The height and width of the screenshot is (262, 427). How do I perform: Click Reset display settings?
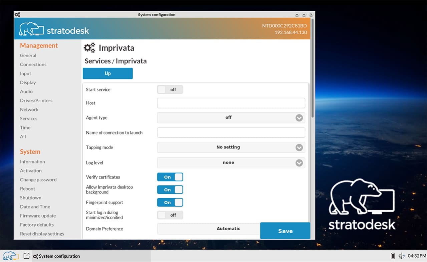[x=42, y=234]
